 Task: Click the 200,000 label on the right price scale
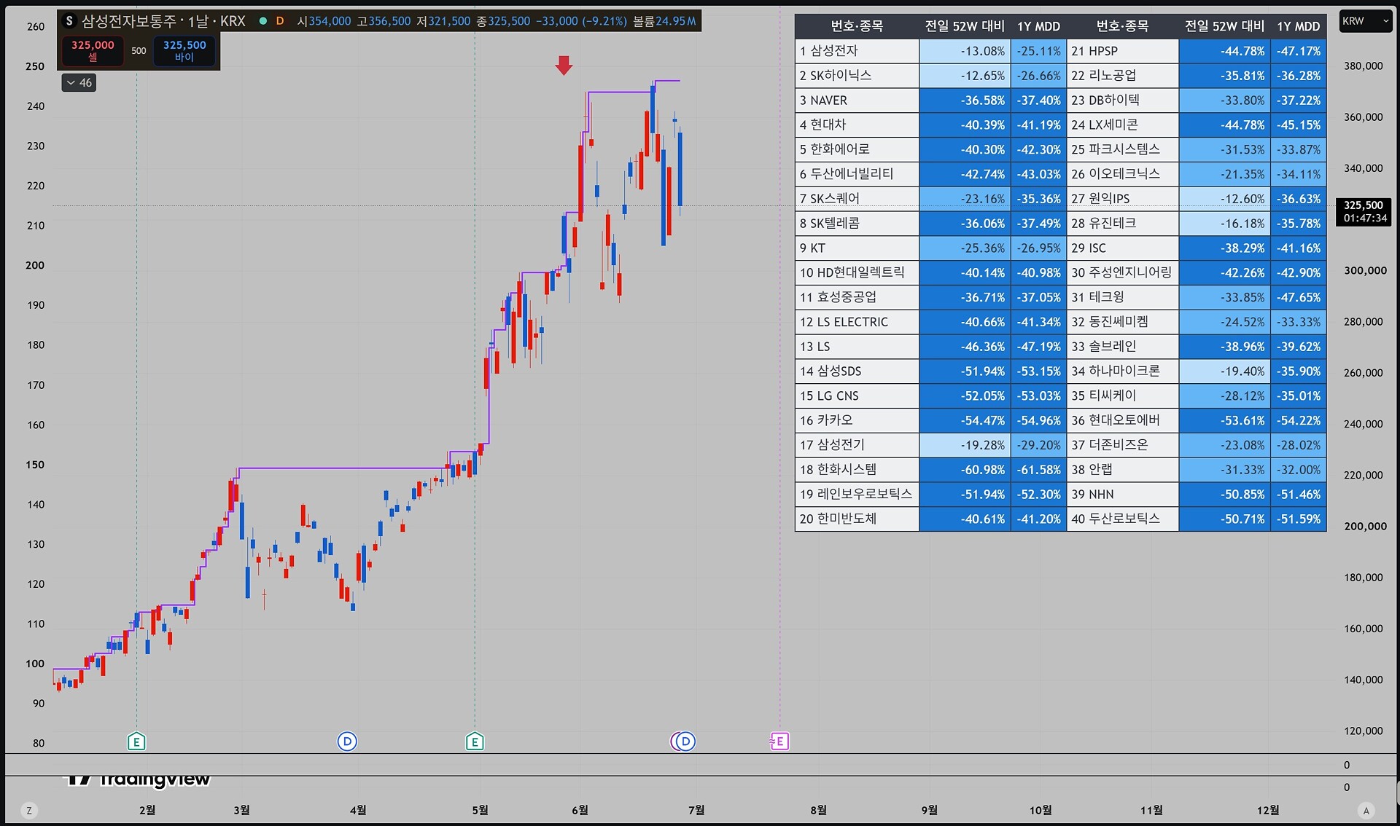(1365, 526)
